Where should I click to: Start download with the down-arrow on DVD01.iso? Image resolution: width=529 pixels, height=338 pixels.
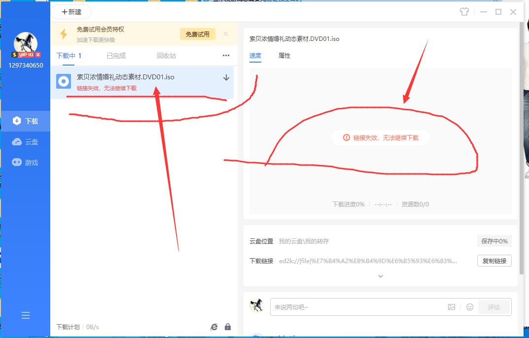[226, 77]
